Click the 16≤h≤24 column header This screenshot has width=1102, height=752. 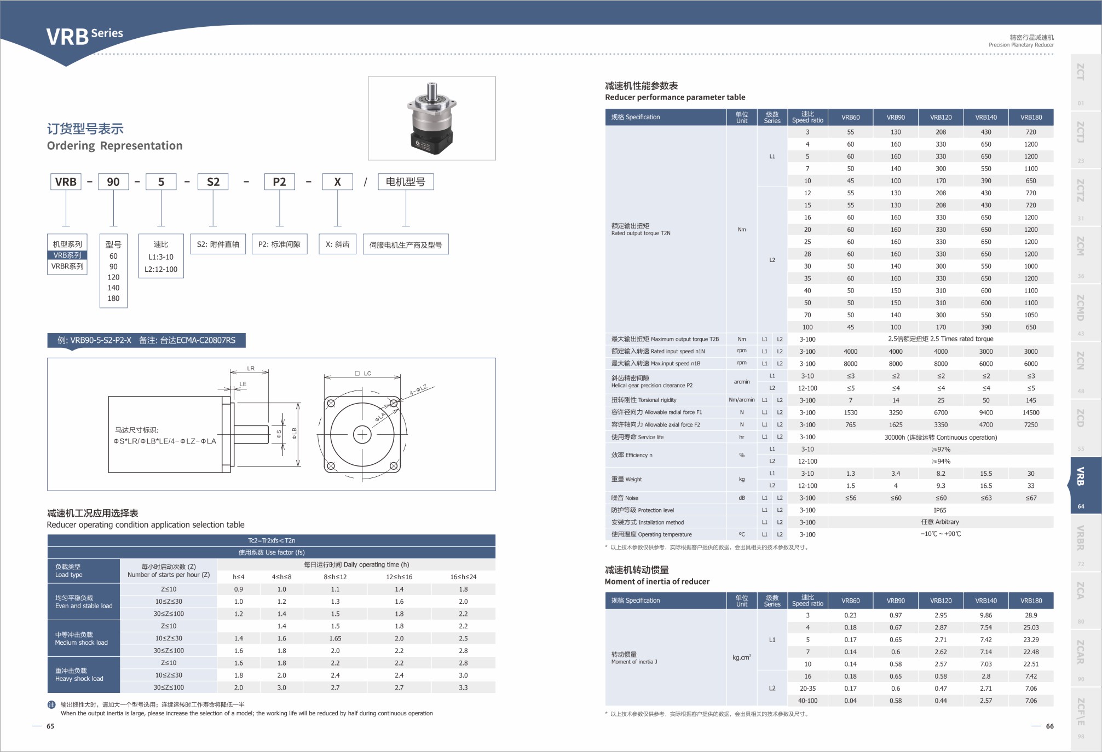pos(463,577)
